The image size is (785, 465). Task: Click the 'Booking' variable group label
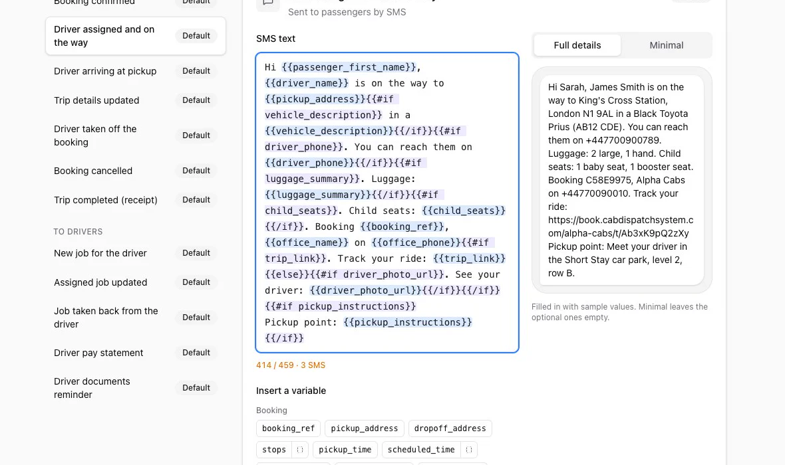pyautogui.click(x=271, y=410)
